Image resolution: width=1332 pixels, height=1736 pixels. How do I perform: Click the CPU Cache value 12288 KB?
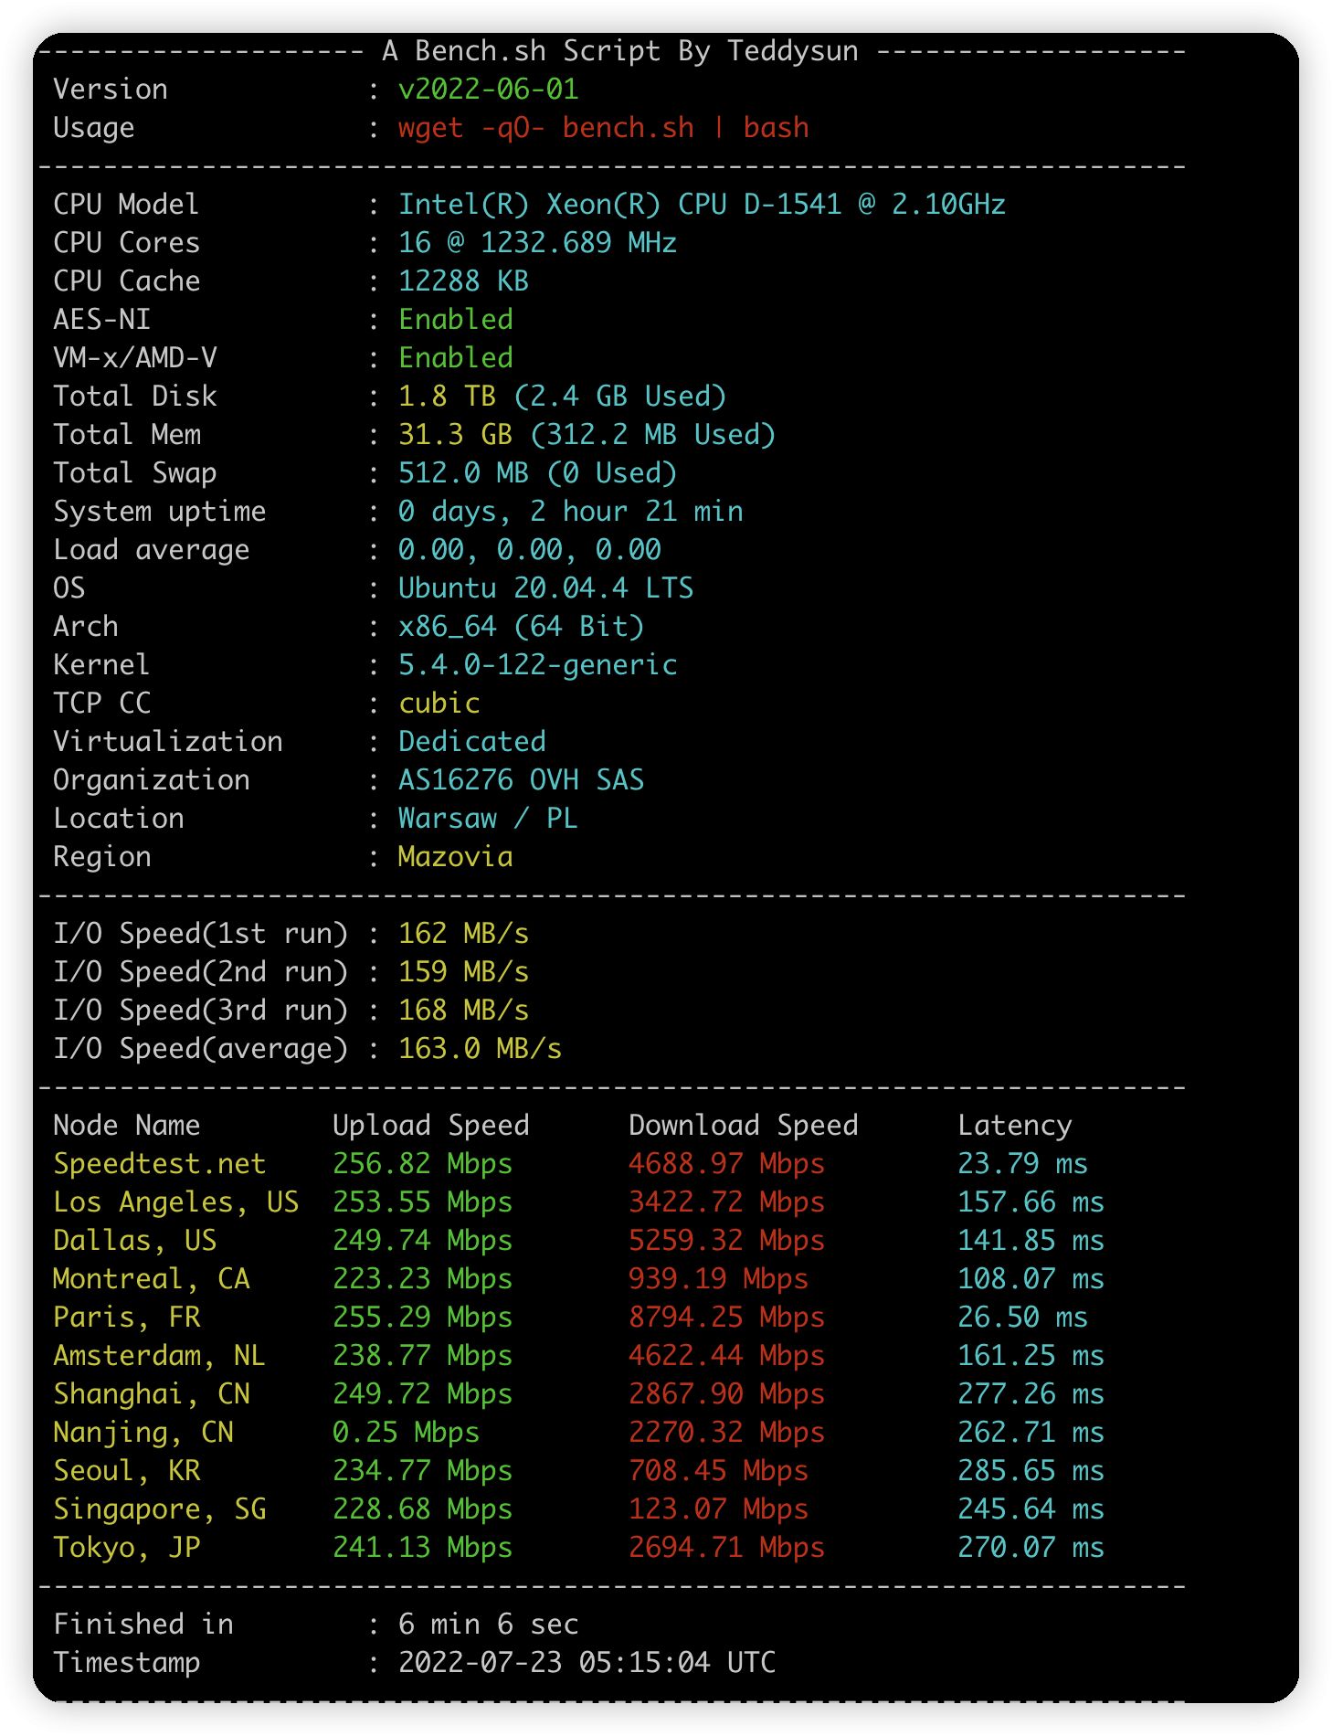[463, 281]
